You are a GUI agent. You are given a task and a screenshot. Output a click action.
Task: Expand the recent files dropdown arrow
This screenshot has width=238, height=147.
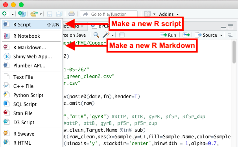(x=41, y=14)
